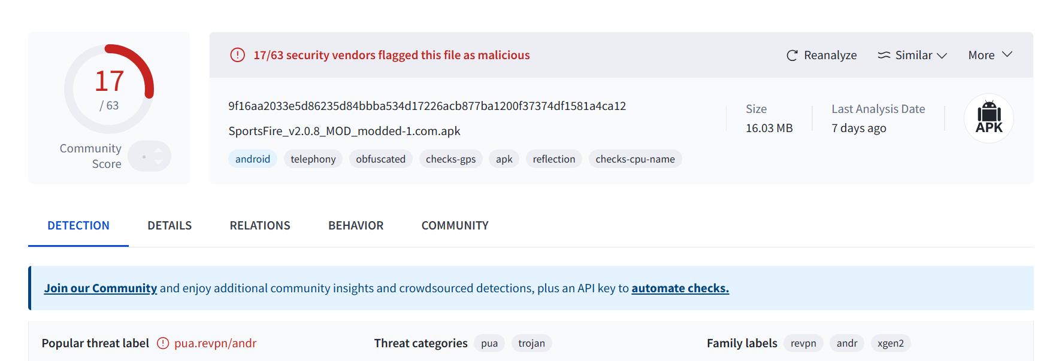The height and width of the screenshot is (361, 1044).
Task: Click the trojan threat category chip
Action: coord(532,343)
